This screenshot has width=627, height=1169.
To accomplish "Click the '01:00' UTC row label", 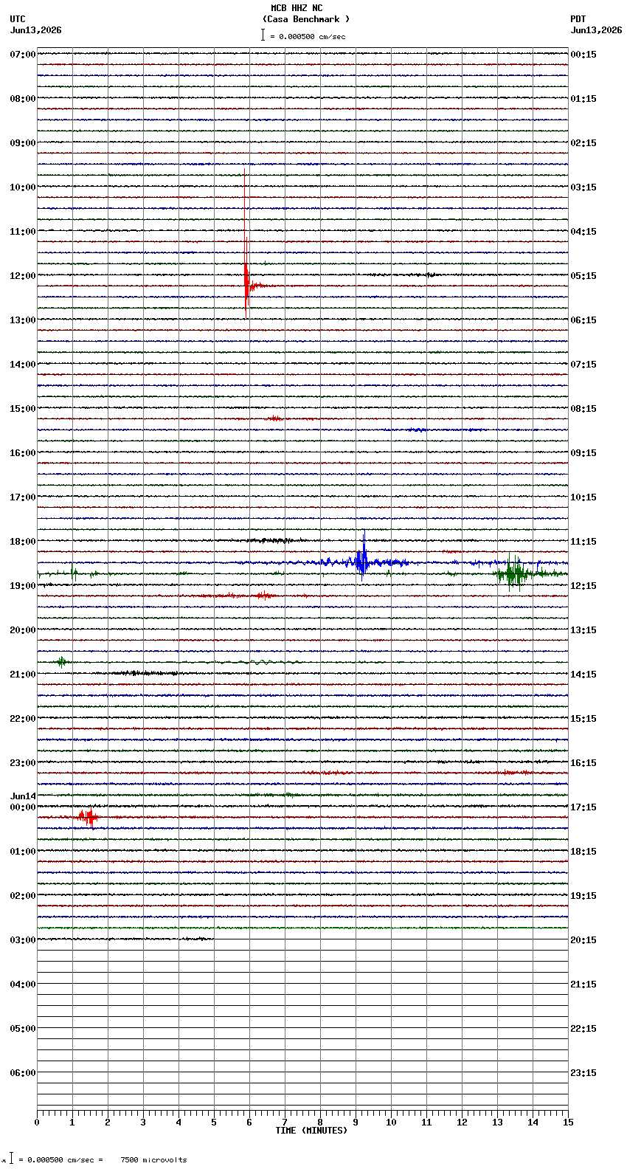I will click(23, 852).
